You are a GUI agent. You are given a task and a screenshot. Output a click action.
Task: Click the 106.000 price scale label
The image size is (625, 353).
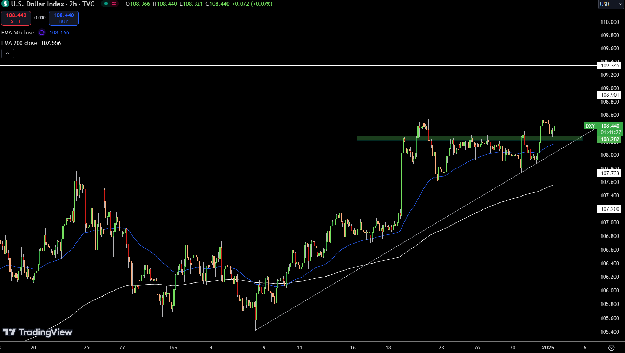(610, 291)
